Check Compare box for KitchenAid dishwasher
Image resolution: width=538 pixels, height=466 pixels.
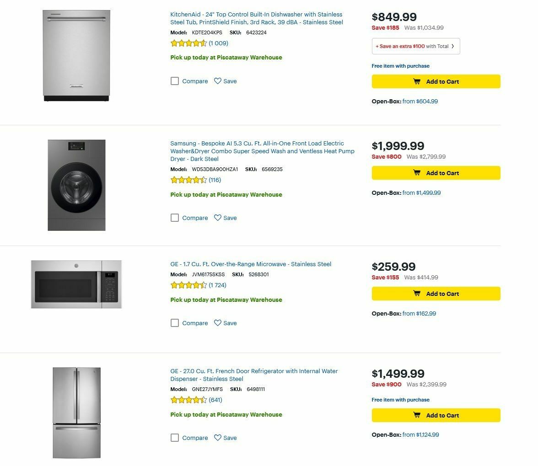tap(175, 81)
